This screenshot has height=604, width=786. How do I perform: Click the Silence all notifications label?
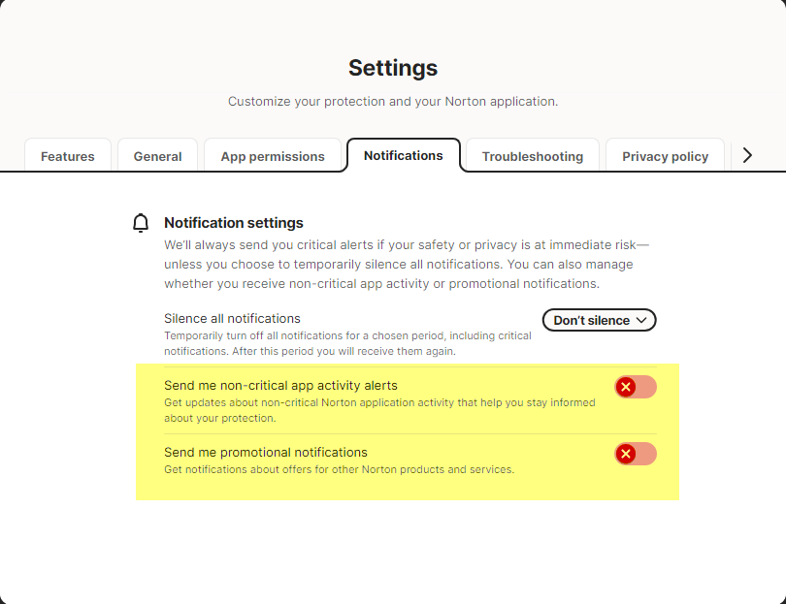pyautogui.click(x=232, y=318)
